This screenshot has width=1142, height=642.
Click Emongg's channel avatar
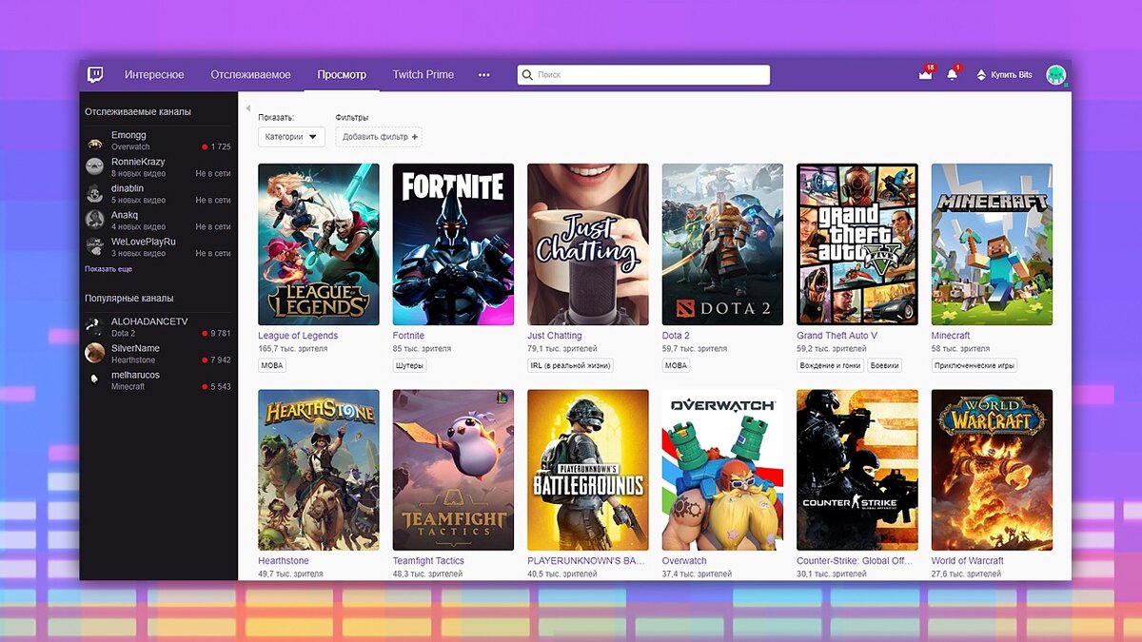click(94, 142)
